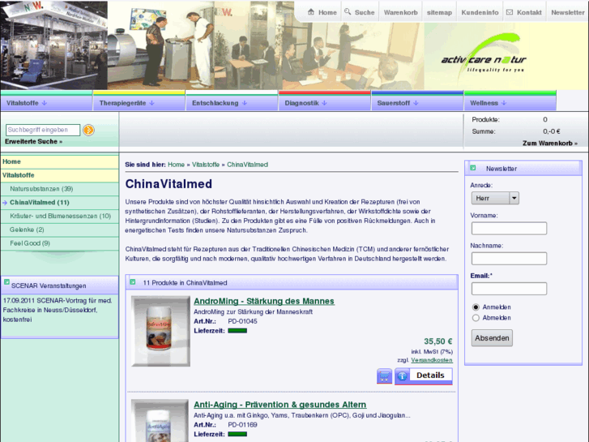Open the Versandkosten link
This screenshot has width=589, height=442.
432,360
